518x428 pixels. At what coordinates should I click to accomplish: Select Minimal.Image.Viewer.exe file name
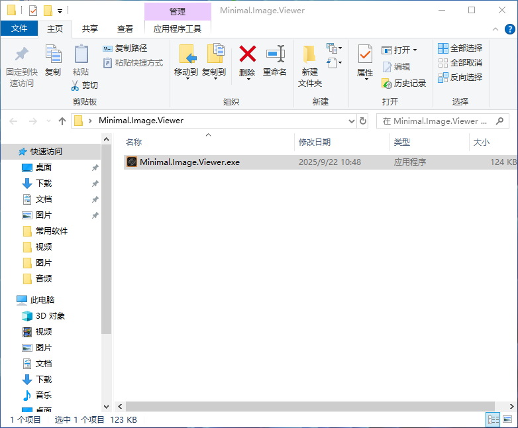tap(189, 162)
